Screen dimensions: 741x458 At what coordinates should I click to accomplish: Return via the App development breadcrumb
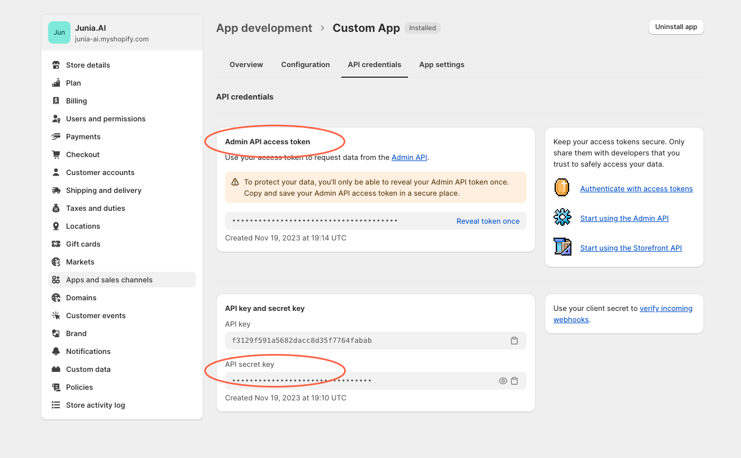click(x=264, y=27)
